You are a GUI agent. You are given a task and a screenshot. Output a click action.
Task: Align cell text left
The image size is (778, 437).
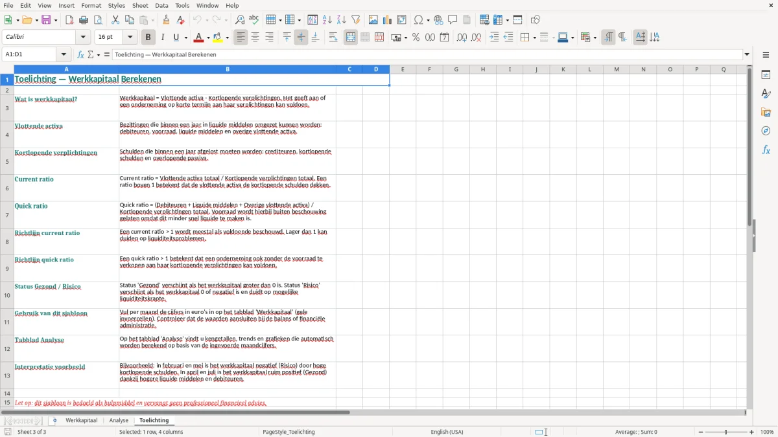coord(241,38)
